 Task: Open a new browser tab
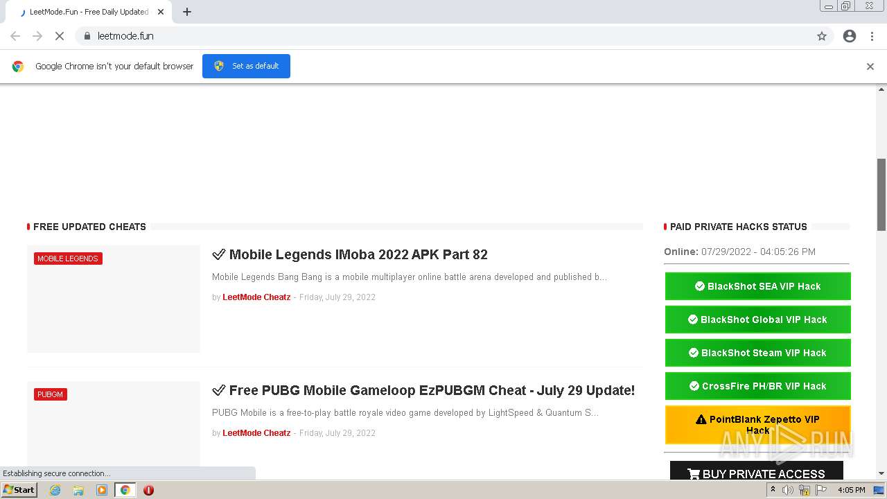(187, 12)
